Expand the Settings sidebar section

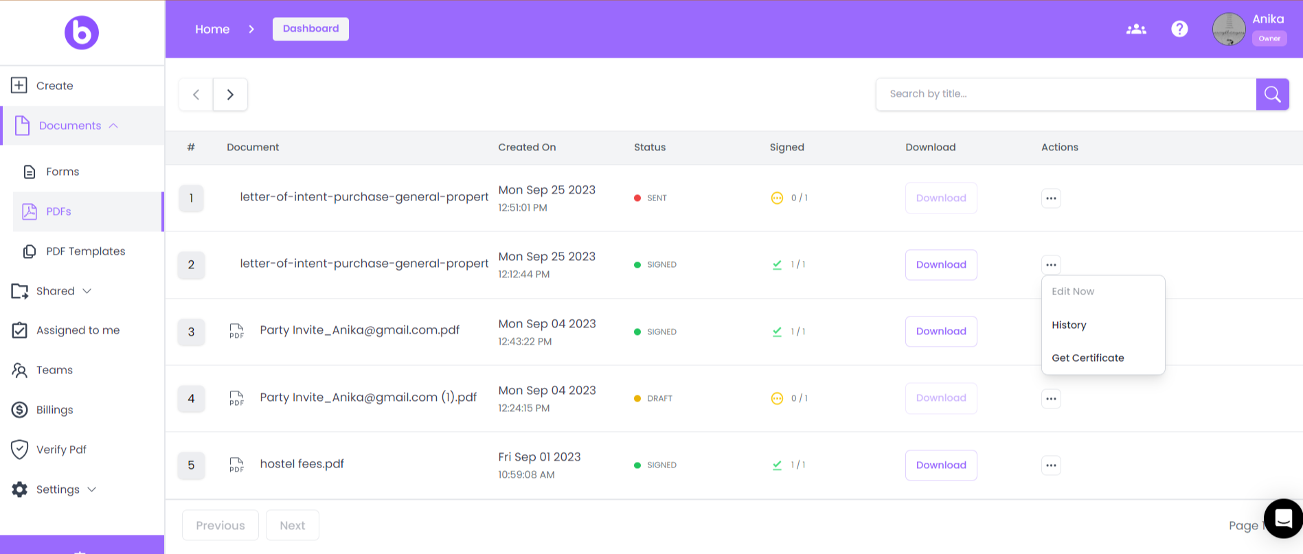click(x=92, y=489)
